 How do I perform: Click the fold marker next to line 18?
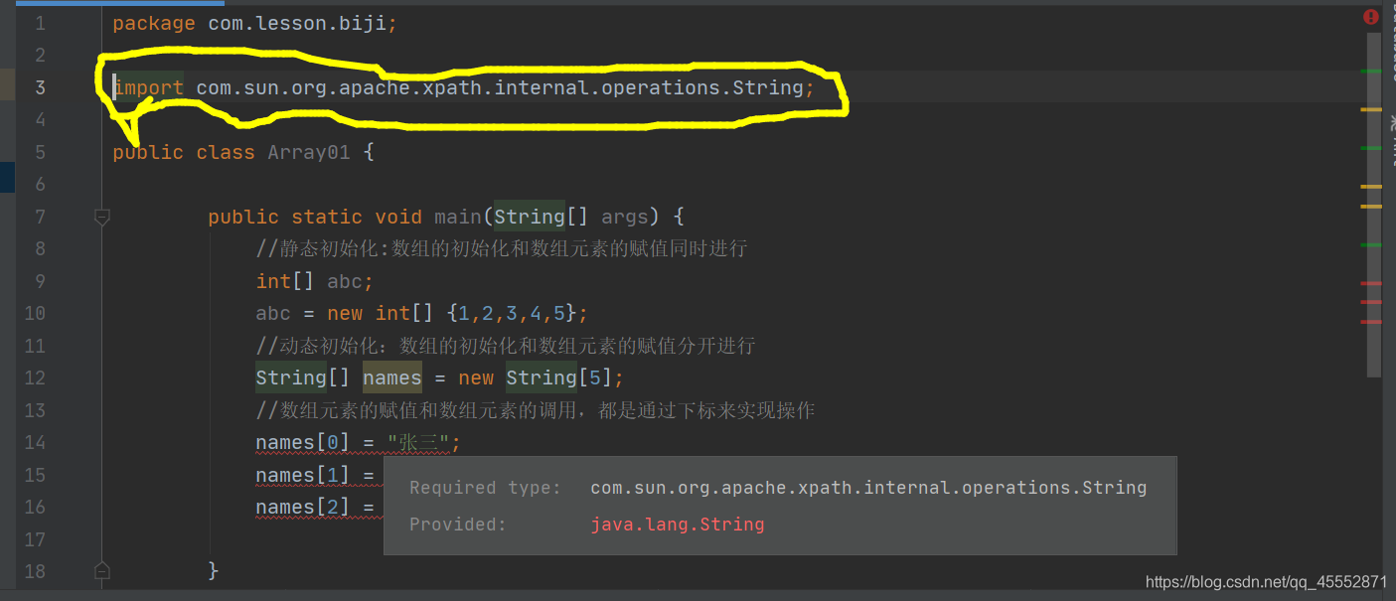tap(101, 570)
